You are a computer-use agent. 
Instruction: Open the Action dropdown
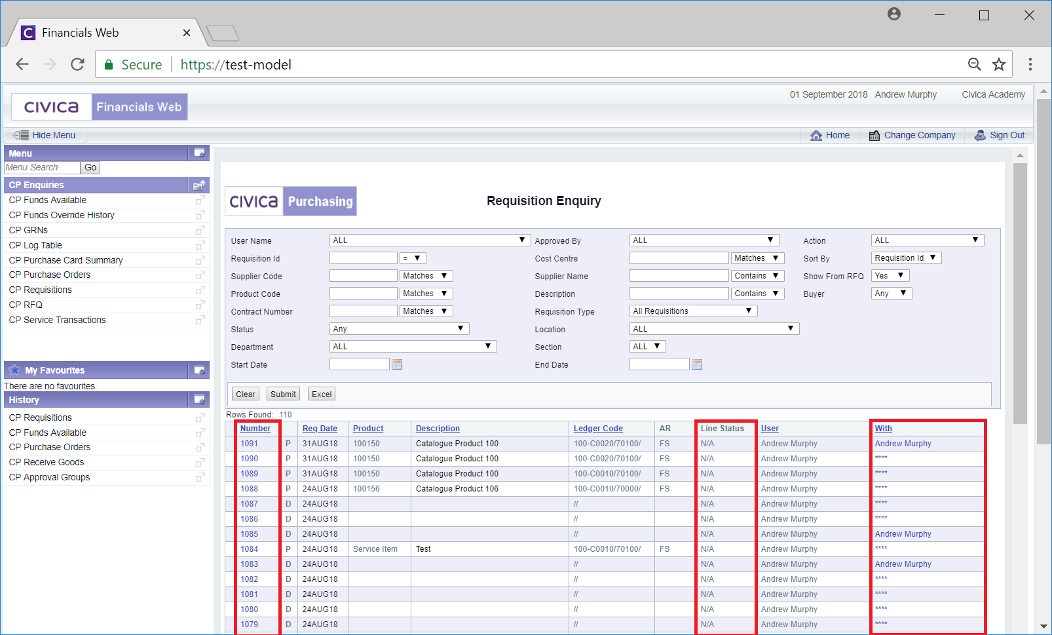(x=928, y=241)
